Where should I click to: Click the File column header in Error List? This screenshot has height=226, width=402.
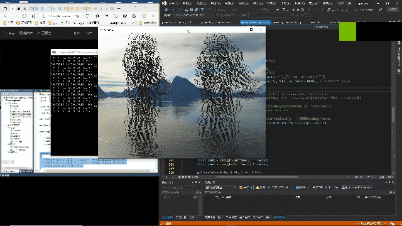(x=329, y=197)
